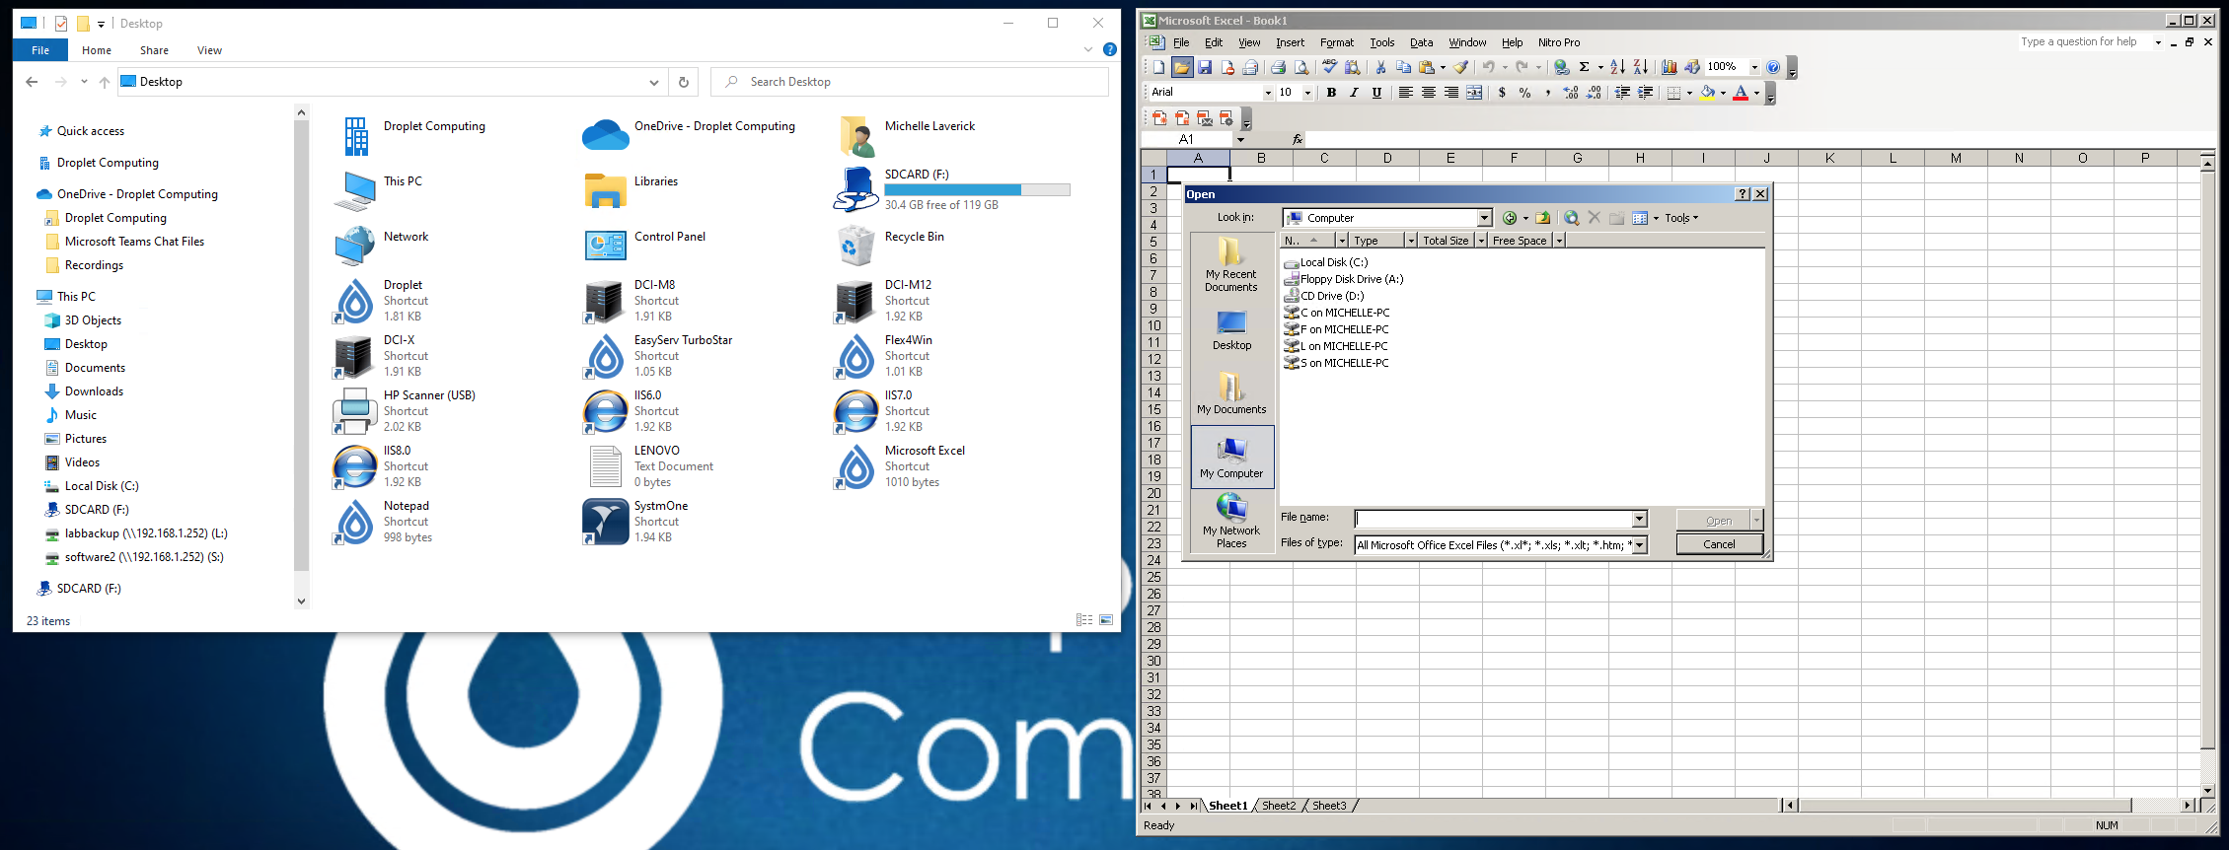Open the Chart Wizard icon
Image resolution: width=2229 pixels, height=850 pixels.
[1669, 67]
